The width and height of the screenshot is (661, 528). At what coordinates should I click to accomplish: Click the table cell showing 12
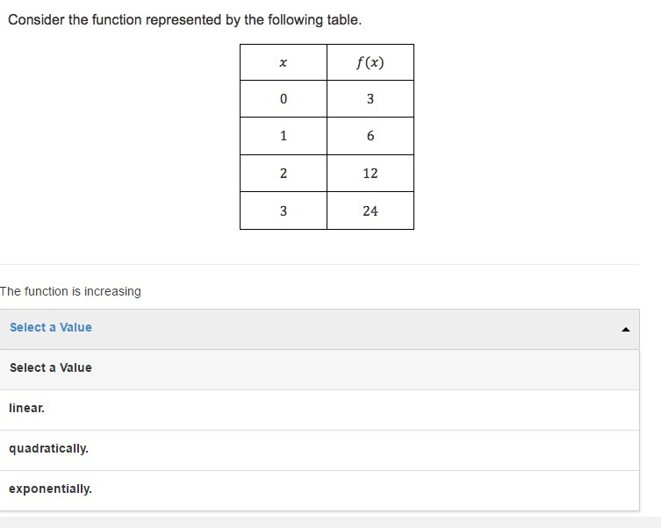(370, 173)
